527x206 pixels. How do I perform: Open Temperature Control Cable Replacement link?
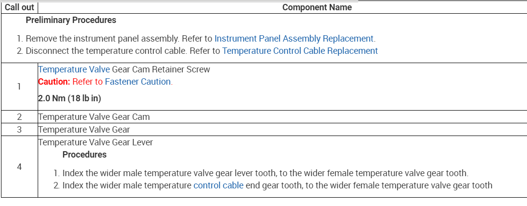300,51
